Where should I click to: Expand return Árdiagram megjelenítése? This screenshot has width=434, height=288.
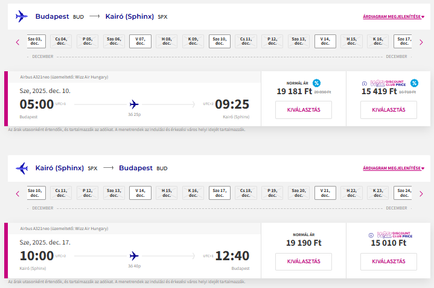click(394, 168)
